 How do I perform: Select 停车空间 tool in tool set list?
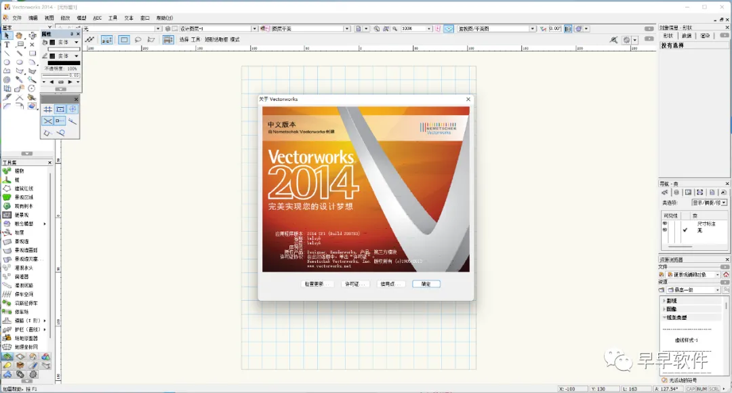[25, 294]
